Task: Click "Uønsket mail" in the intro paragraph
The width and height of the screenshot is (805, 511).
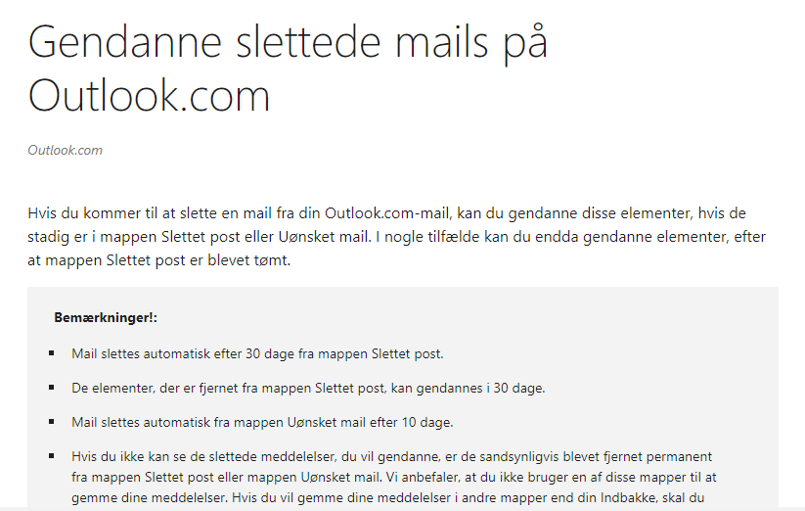Action: pyautogui.click(x=324, y=236)
